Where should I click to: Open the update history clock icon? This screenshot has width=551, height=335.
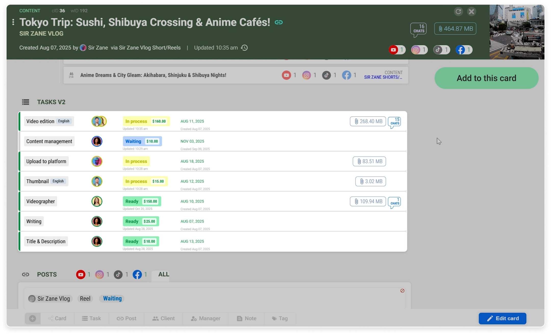pyautogui.click(x=244, y=48)
